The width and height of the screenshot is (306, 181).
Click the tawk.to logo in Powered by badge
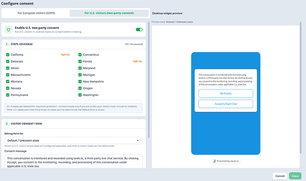point(215,161)
